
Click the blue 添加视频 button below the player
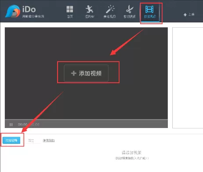(11, 140)
